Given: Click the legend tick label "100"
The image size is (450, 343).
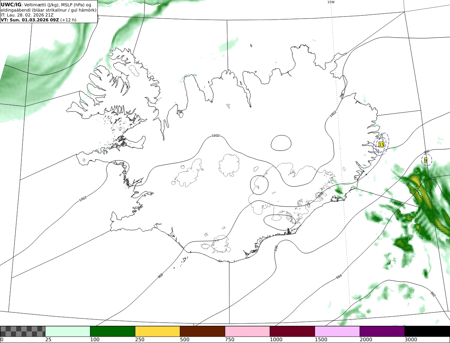Looking at the screenshot, I should (94, 340).
